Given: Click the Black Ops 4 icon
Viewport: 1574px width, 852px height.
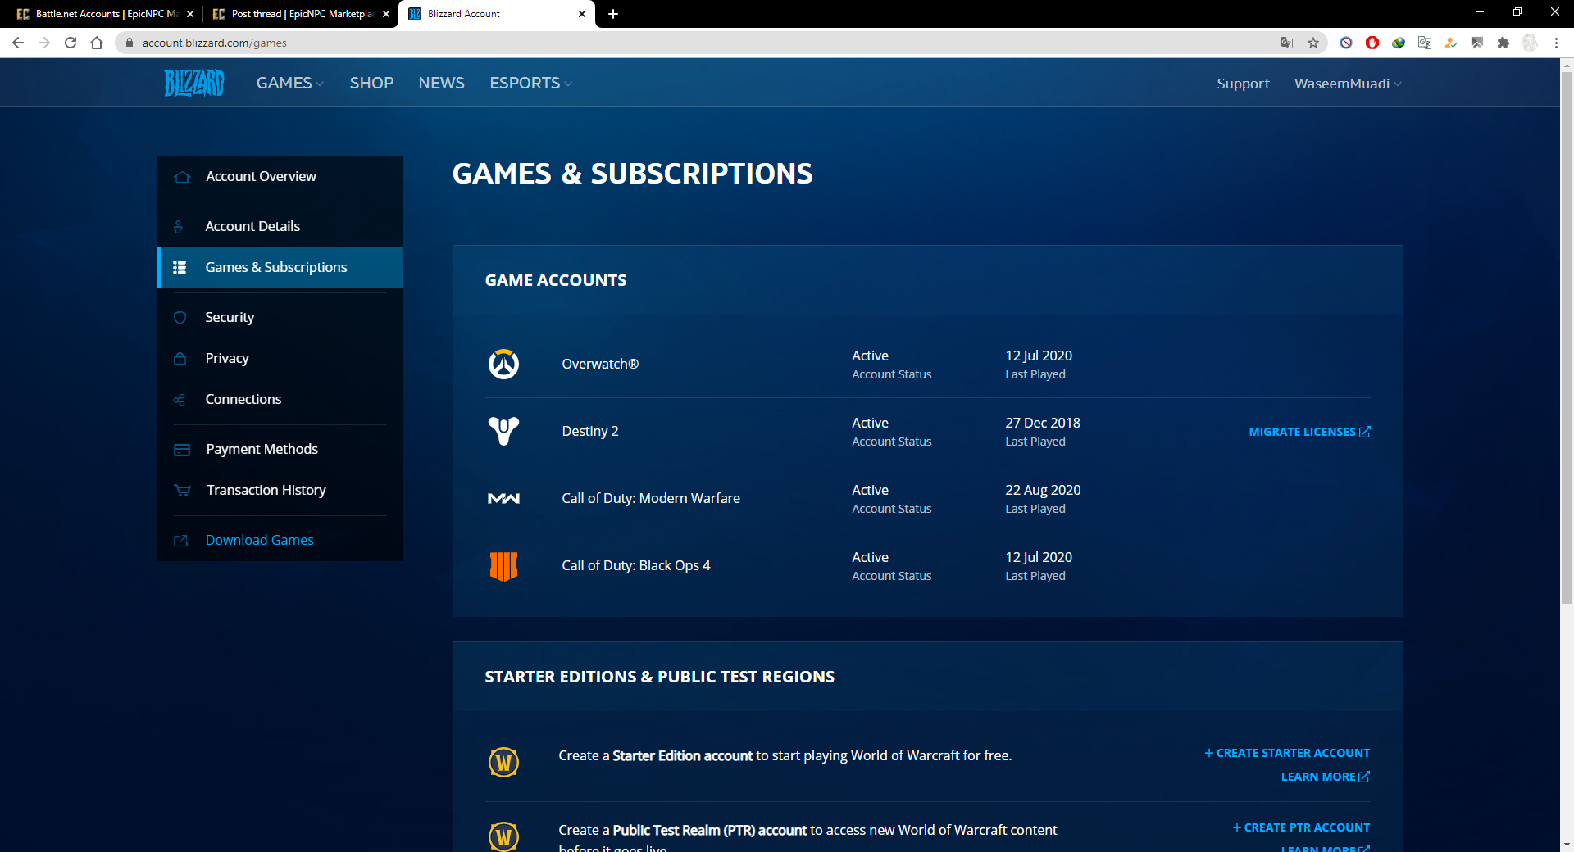Looking at the screenshot, I should (503, 566).
